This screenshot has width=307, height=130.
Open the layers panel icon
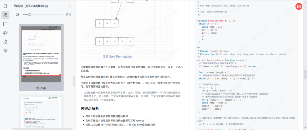(5, 51)
